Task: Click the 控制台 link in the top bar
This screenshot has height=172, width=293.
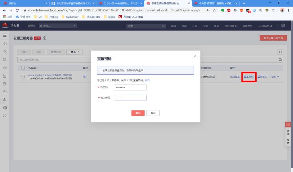Action: [31, 26]
